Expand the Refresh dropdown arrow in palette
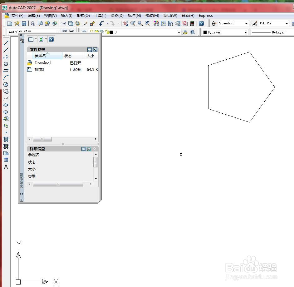 [46, 39]
